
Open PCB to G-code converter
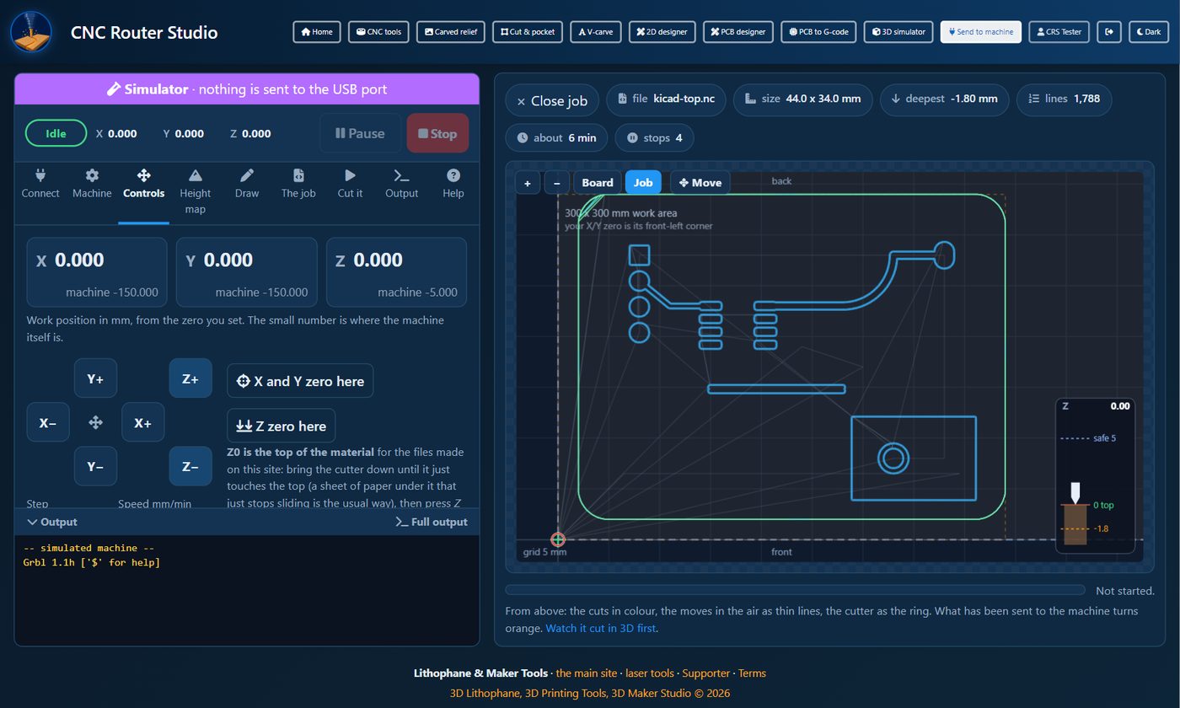(x=819, y=32)
